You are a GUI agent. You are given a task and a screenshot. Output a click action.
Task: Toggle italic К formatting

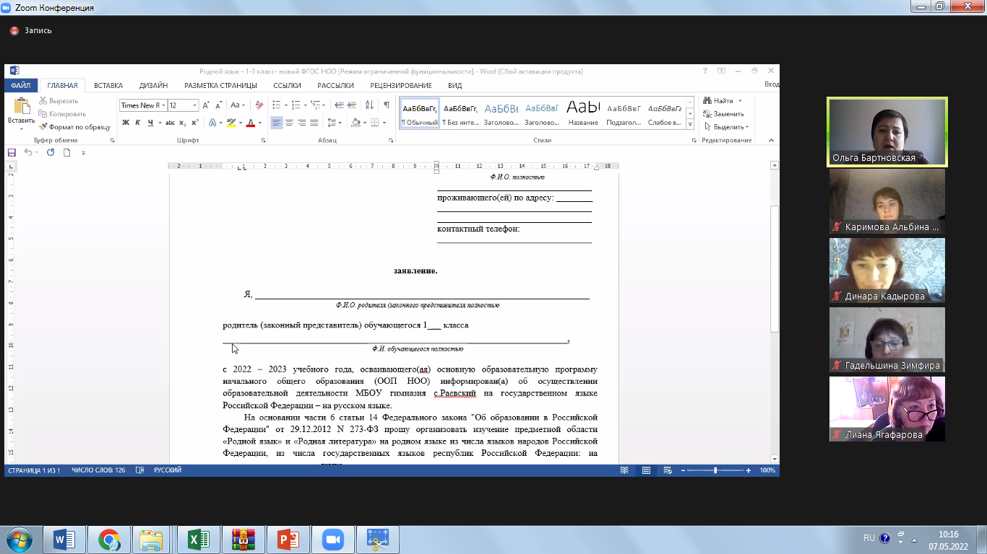138,123
